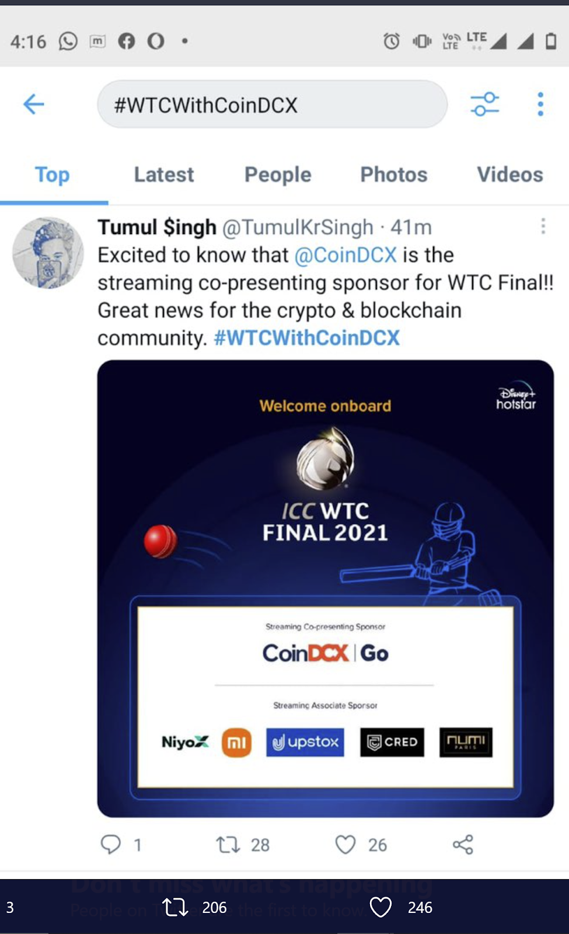Select the Top tab

click(x=53, y=175)
